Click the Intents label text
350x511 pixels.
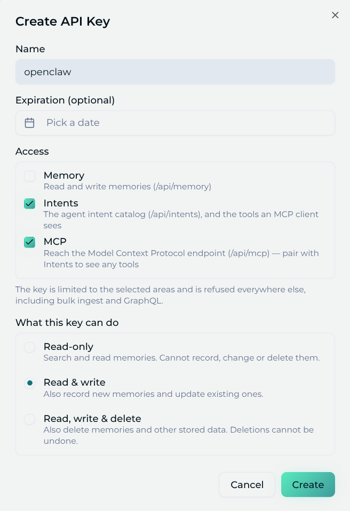(x=61, y=203)
